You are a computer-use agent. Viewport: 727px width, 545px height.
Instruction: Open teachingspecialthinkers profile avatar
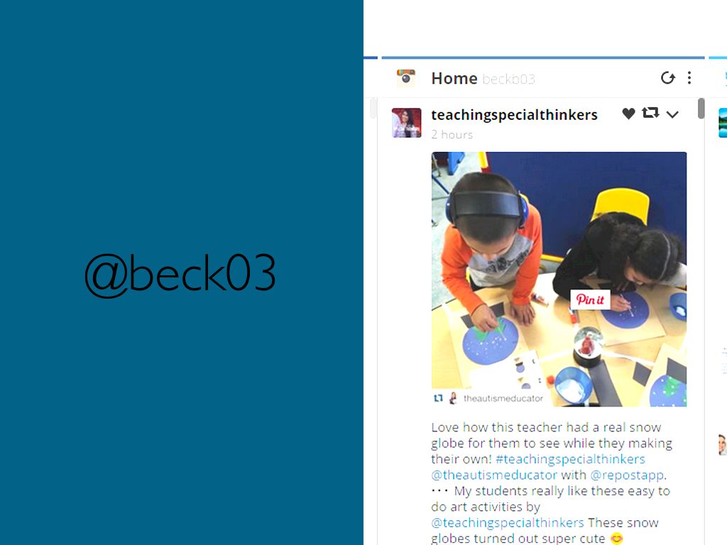(x=407, y=123)
